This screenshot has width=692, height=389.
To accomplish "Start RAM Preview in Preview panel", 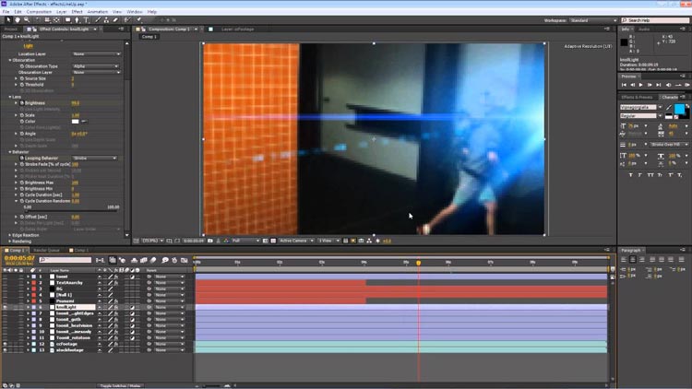I will tap(687, 85).
